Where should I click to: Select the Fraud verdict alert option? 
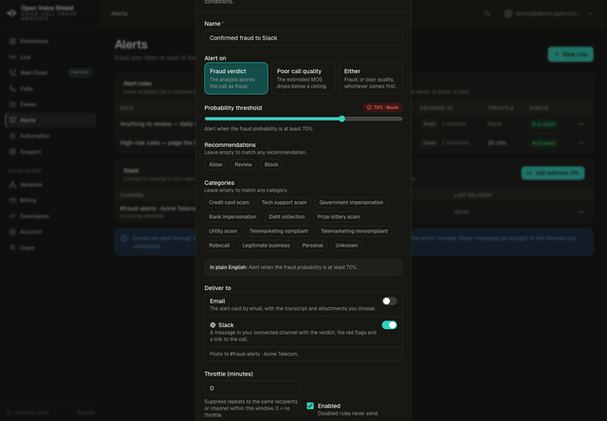236,78
